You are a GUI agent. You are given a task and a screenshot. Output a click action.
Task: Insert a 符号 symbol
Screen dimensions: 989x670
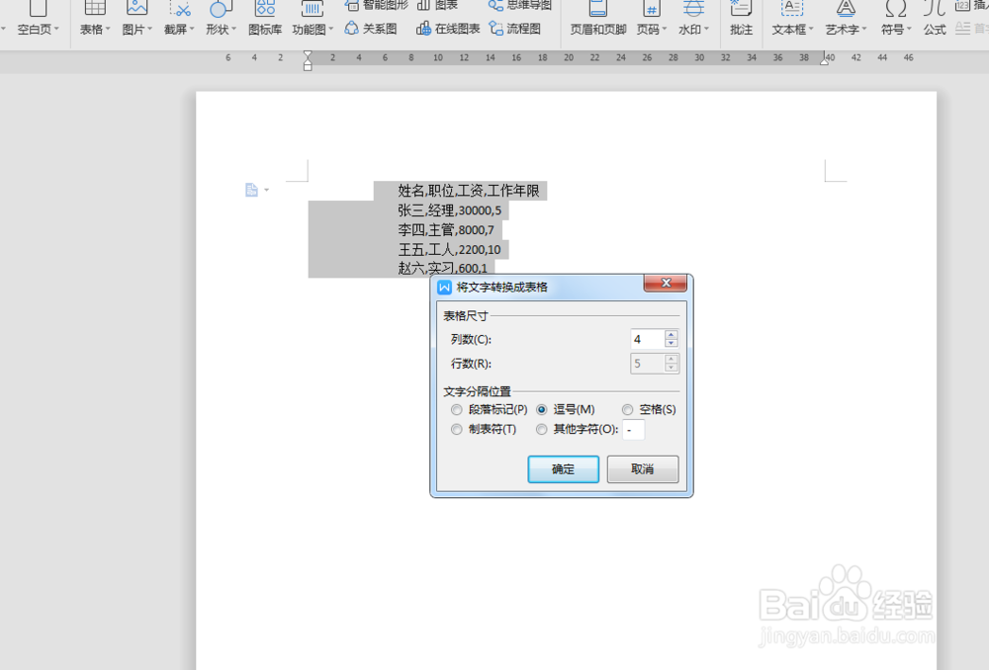tap(896, 18)
